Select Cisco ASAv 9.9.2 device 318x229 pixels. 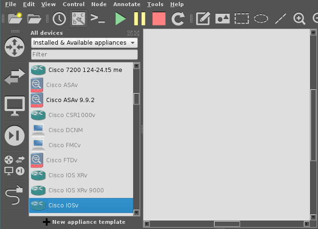point(81,100)
